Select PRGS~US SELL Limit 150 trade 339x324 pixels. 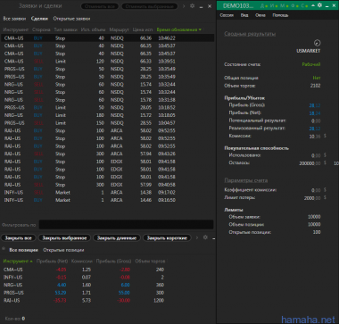[x=107, y=123]
